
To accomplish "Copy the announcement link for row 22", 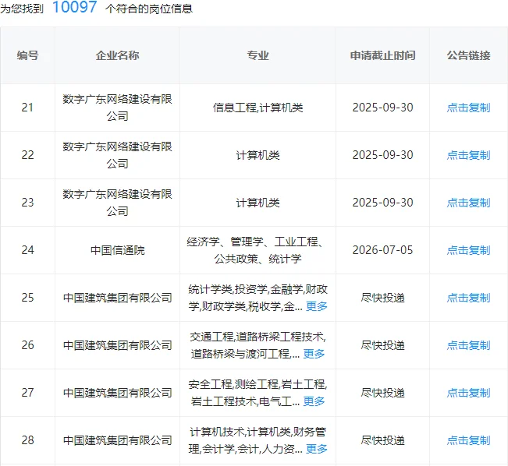I will tap(468, 155).
